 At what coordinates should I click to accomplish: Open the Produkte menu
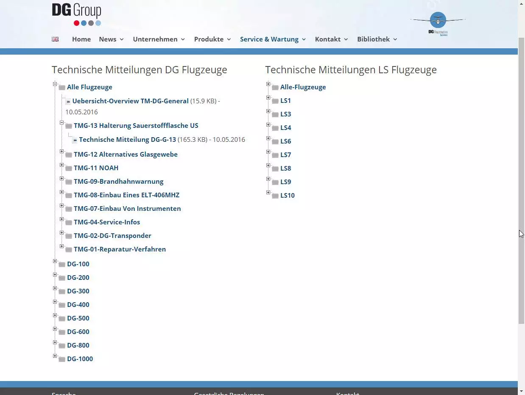(212, 39)
